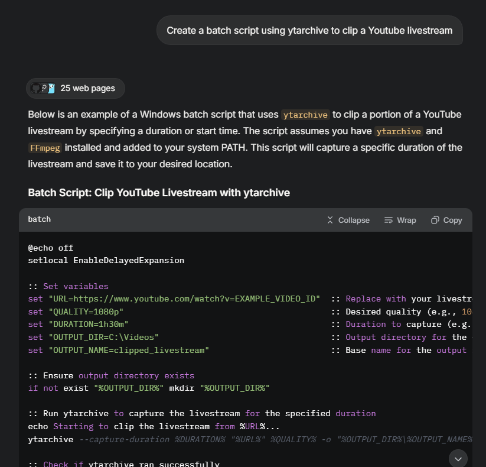
Task: Click the "batch" language label
Action: pos(40,219)
